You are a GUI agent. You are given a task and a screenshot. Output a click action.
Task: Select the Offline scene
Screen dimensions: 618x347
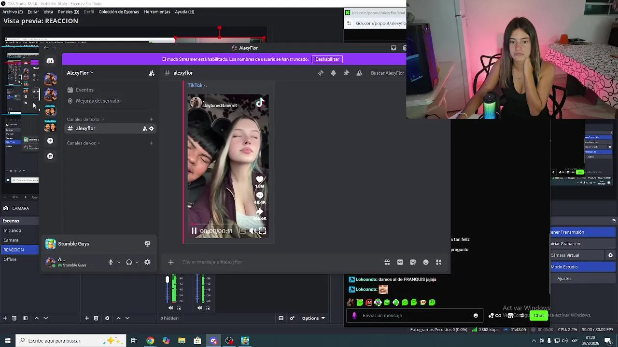coord(19,259)
